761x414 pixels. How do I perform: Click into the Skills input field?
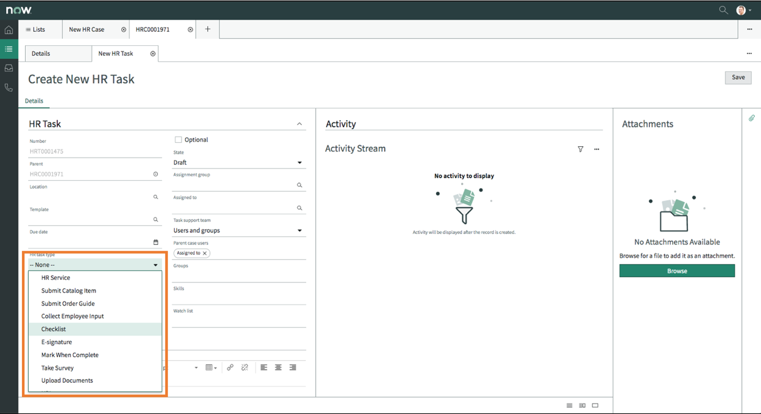239,298
